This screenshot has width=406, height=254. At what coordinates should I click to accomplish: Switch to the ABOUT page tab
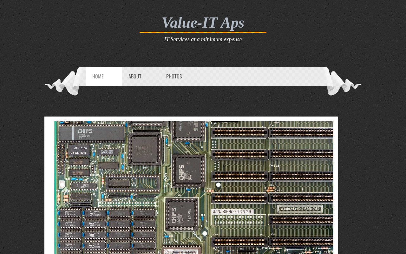coord(135,77)
